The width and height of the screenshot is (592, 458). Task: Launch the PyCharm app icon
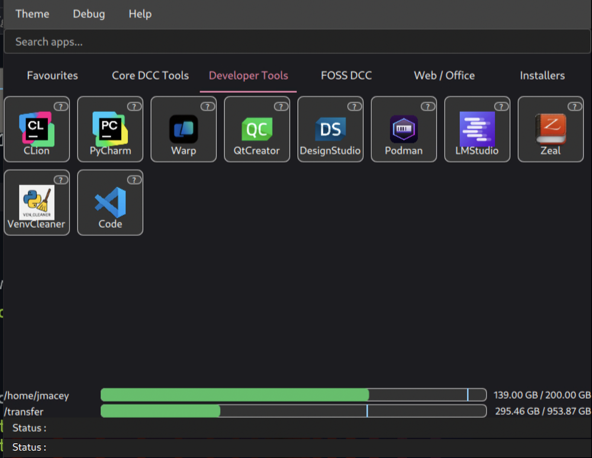(x=110, y=129)
